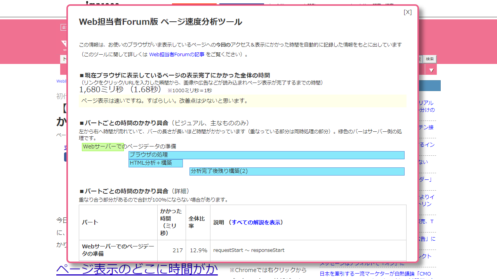497x279 pixels.
Task: Click the background 検索 search button
Action: click(x=430, y=59)
